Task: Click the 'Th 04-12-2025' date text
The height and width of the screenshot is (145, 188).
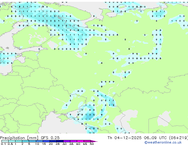Action: click(125, 138)
